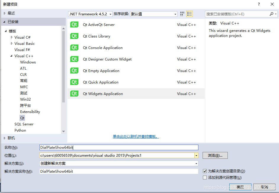The width and height of the screenshot is (279, 193).
Task: Expand the 最近 section
Action: pyautogui.click(x=5, y=13)
